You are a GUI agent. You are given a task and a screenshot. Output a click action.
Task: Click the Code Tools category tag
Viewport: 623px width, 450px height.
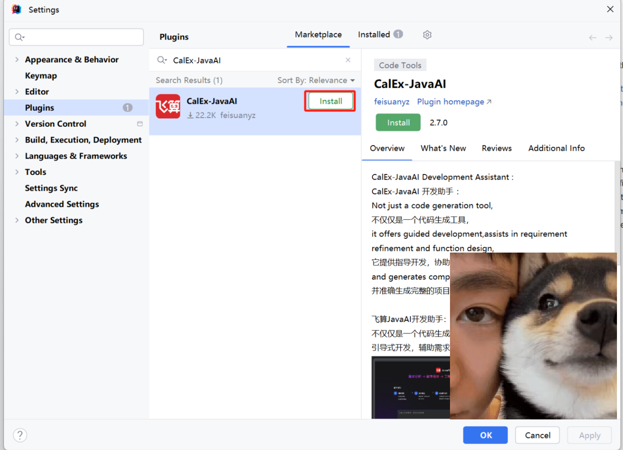pyautogui.click(x=400, y=65)
